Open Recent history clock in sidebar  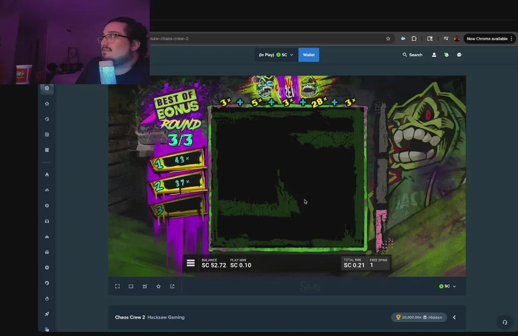pos(47,119)
